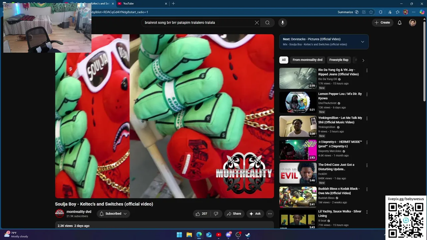This screenshot has height=240, width=427.
Task: Like the Soulja Boy video
Action: 201,214
